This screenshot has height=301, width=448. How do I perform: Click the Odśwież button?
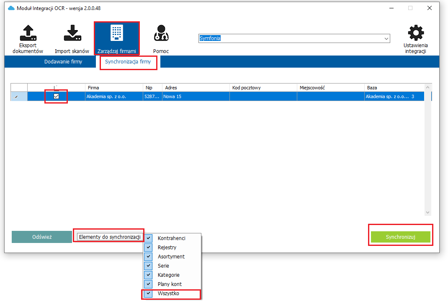pyautogui.click(x=42, y=237)
